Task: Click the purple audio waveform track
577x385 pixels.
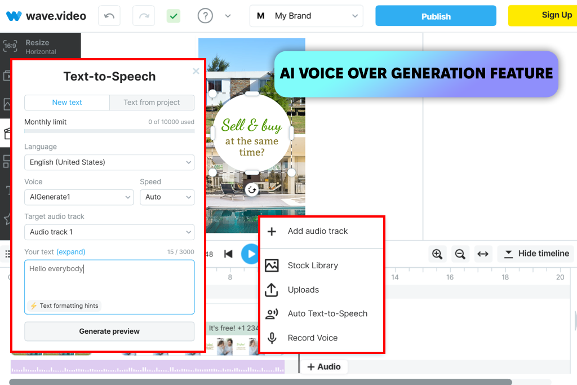Action: [148, 366]
